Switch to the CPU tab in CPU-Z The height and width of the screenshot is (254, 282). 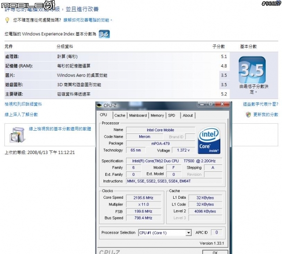pyautogui.click(x=104, y=115)
